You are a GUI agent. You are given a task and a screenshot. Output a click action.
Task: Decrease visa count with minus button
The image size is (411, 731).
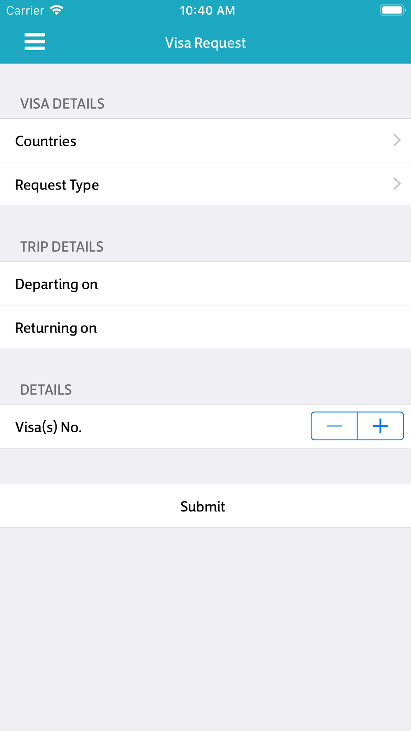pos(334,426)
